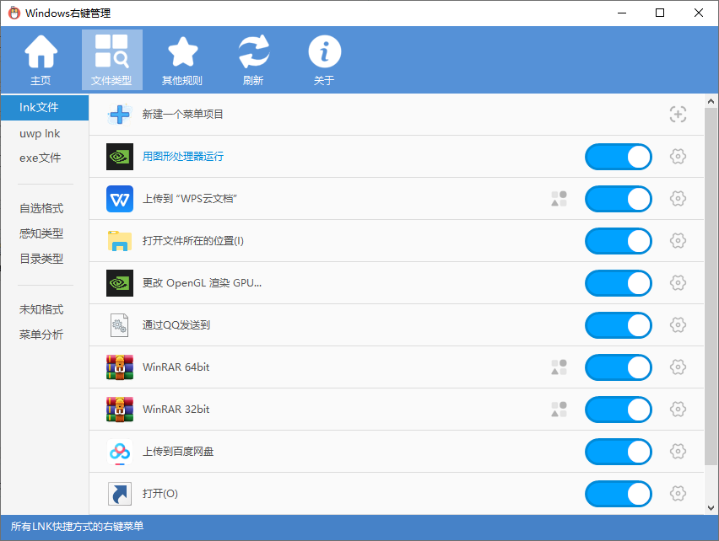719x541 pixels.
Task: Turn off the 通过QQ发送到 switch
Action: coord(618,325)
